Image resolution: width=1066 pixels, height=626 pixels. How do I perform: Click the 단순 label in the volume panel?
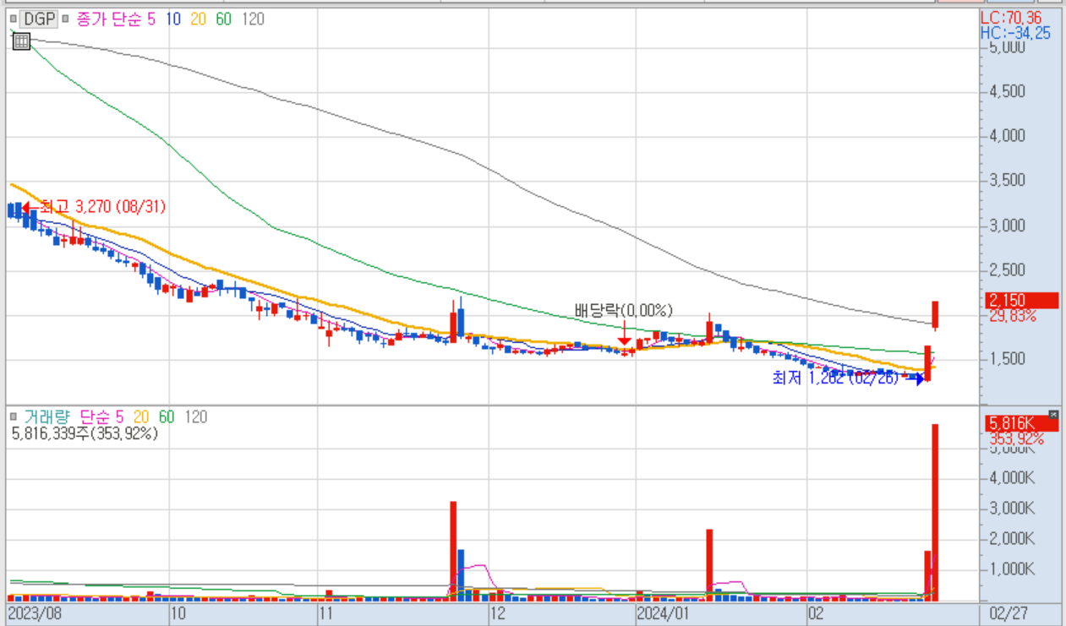(96, 416)
